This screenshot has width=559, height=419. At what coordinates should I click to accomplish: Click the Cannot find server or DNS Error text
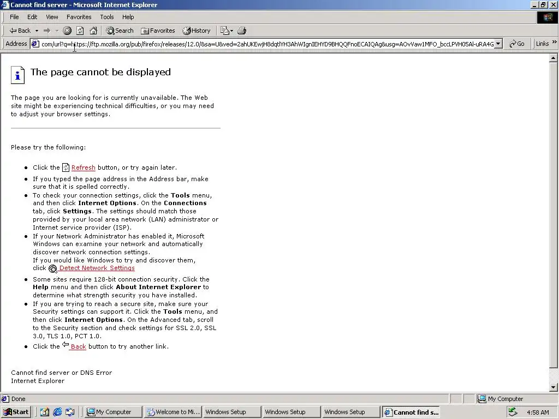click(x=61, y=372)
